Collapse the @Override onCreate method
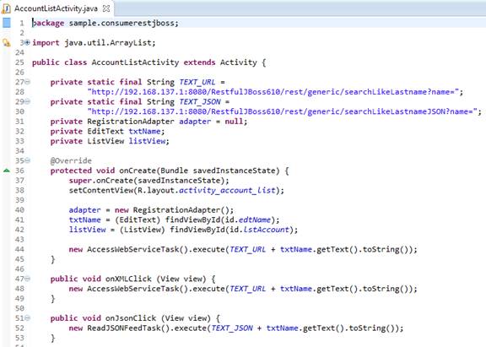Viewport: 486px width, 347px height. [27, 160]
